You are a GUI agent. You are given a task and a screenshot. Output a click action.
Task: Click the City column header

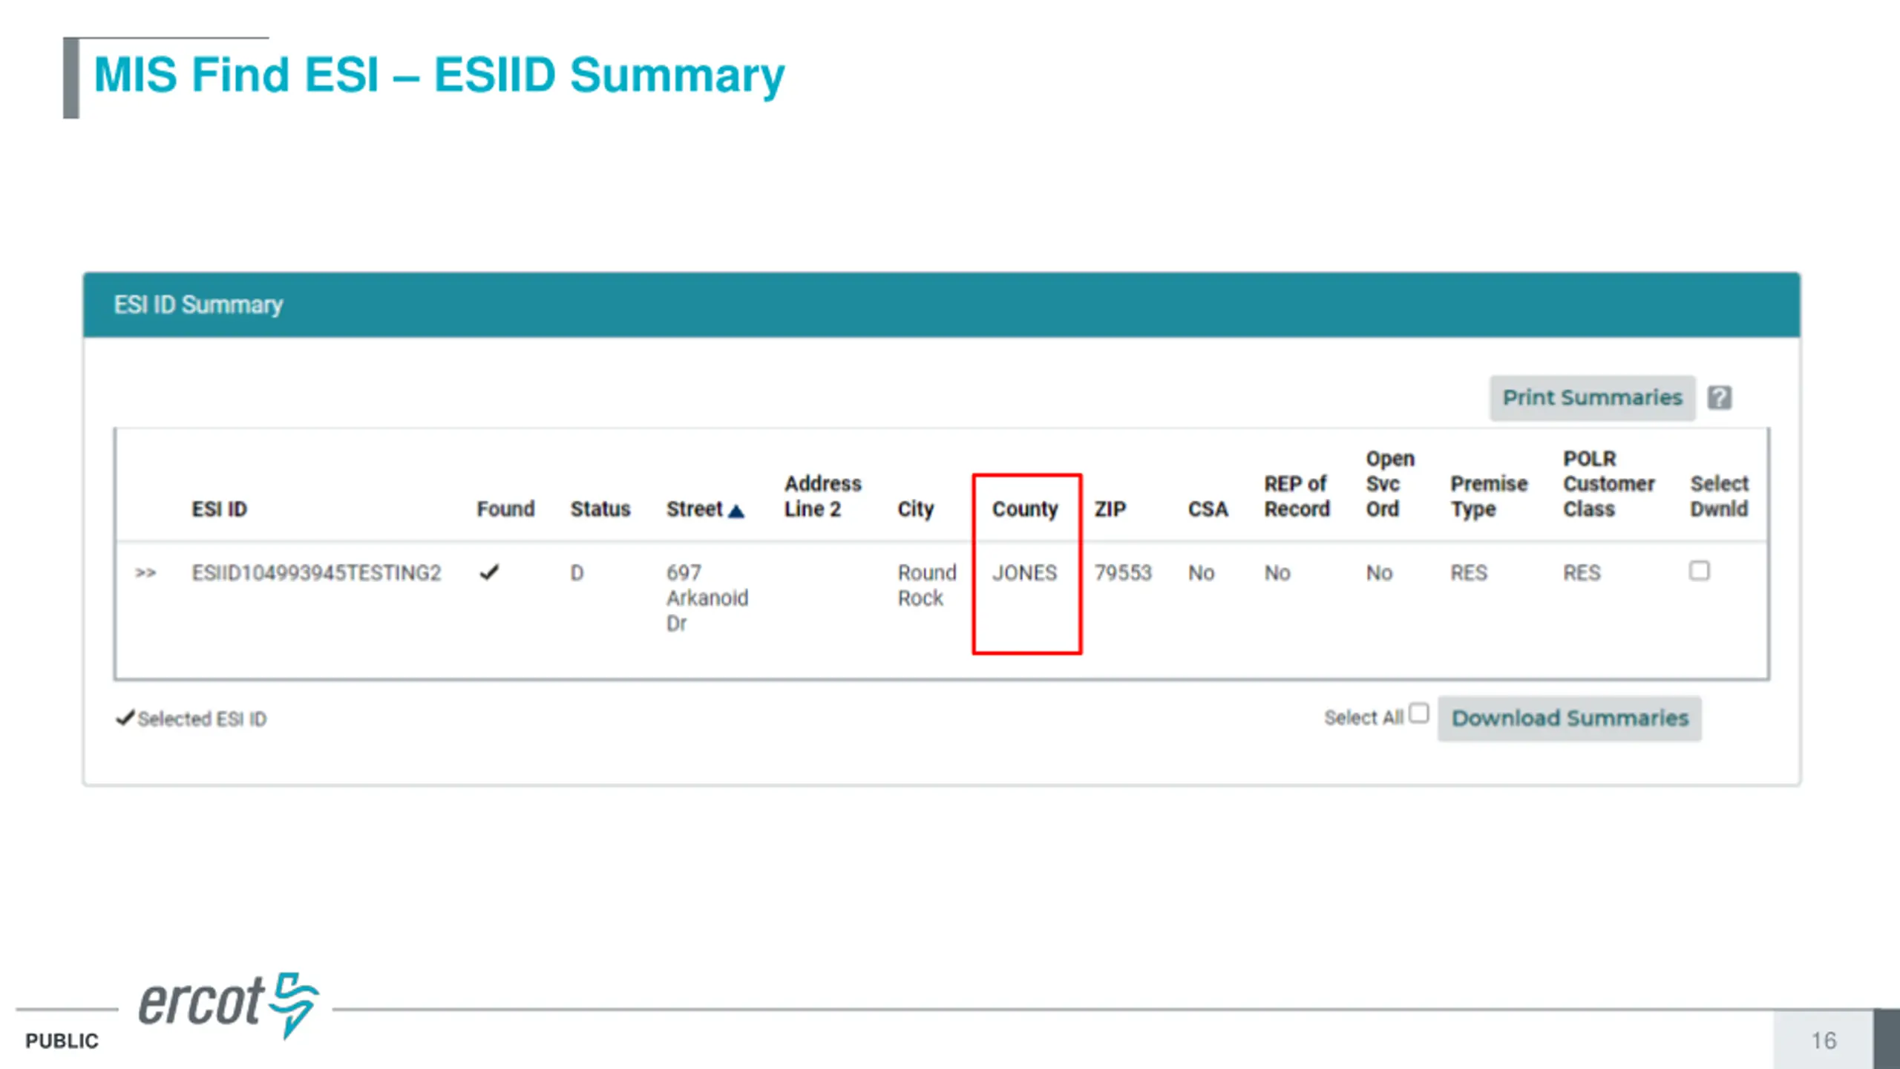(915, 509)
